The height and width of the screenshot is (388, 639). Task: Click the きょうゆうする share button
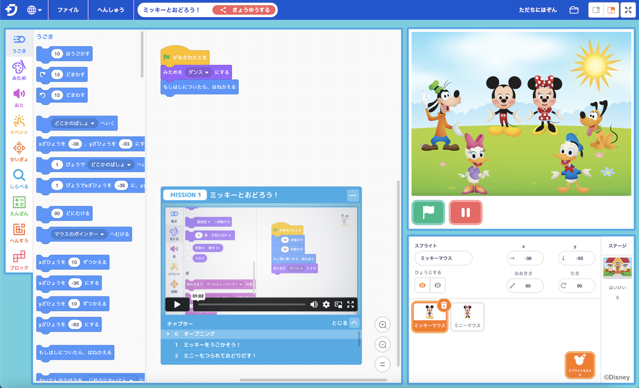[245, 10]
